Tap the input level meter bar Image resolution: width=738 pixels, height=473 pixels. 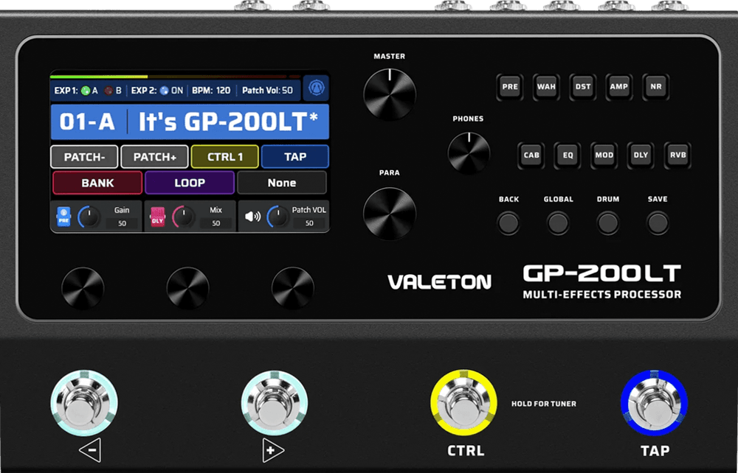pos(176,76)
